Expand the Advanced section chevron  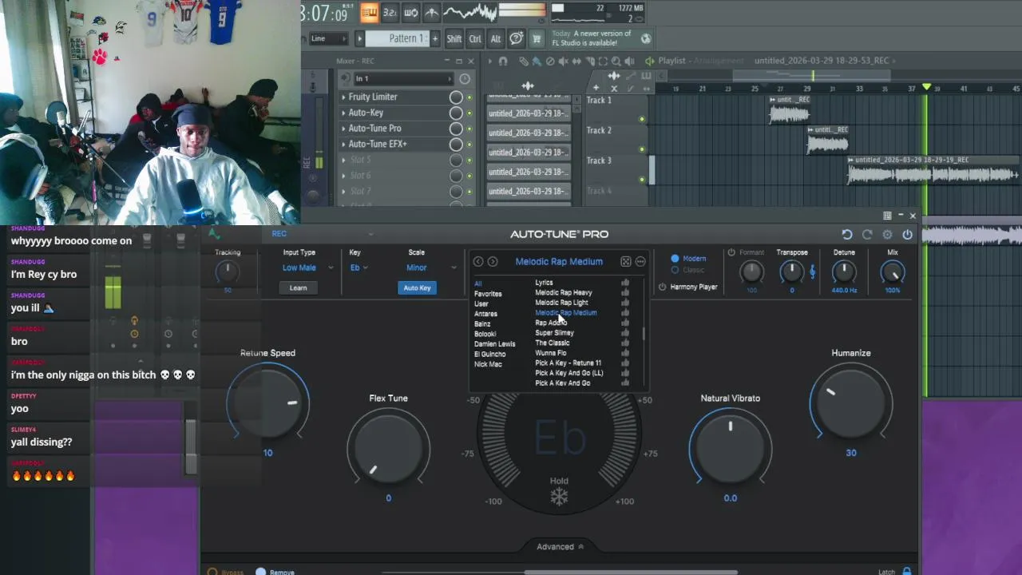pyautogui.click(x=580, y=547)
